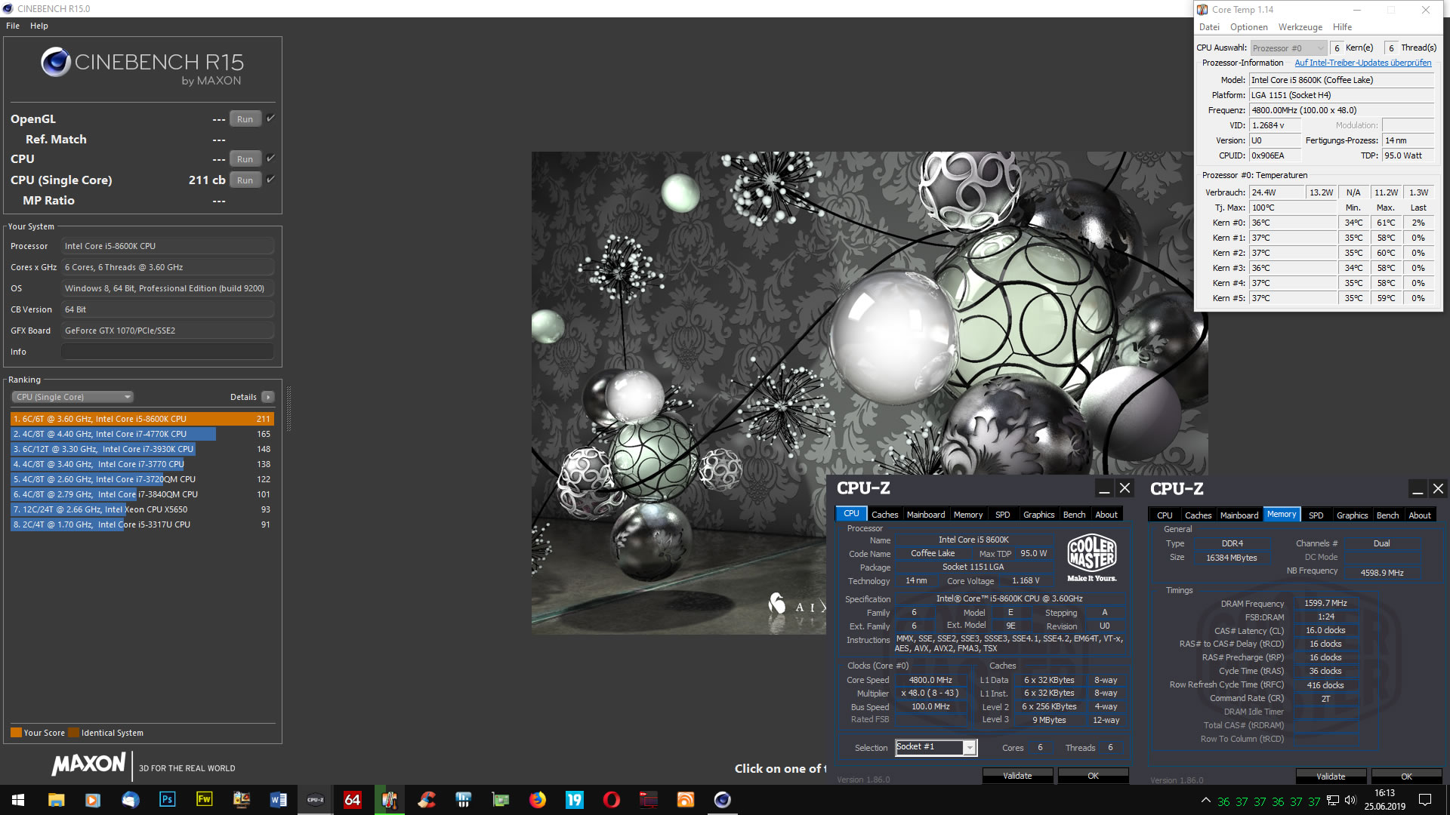The height and width of the screenshot is (815, 1450).
Task: Click the CPU-Z taskbar icon
Action: [x=315, y=800]
